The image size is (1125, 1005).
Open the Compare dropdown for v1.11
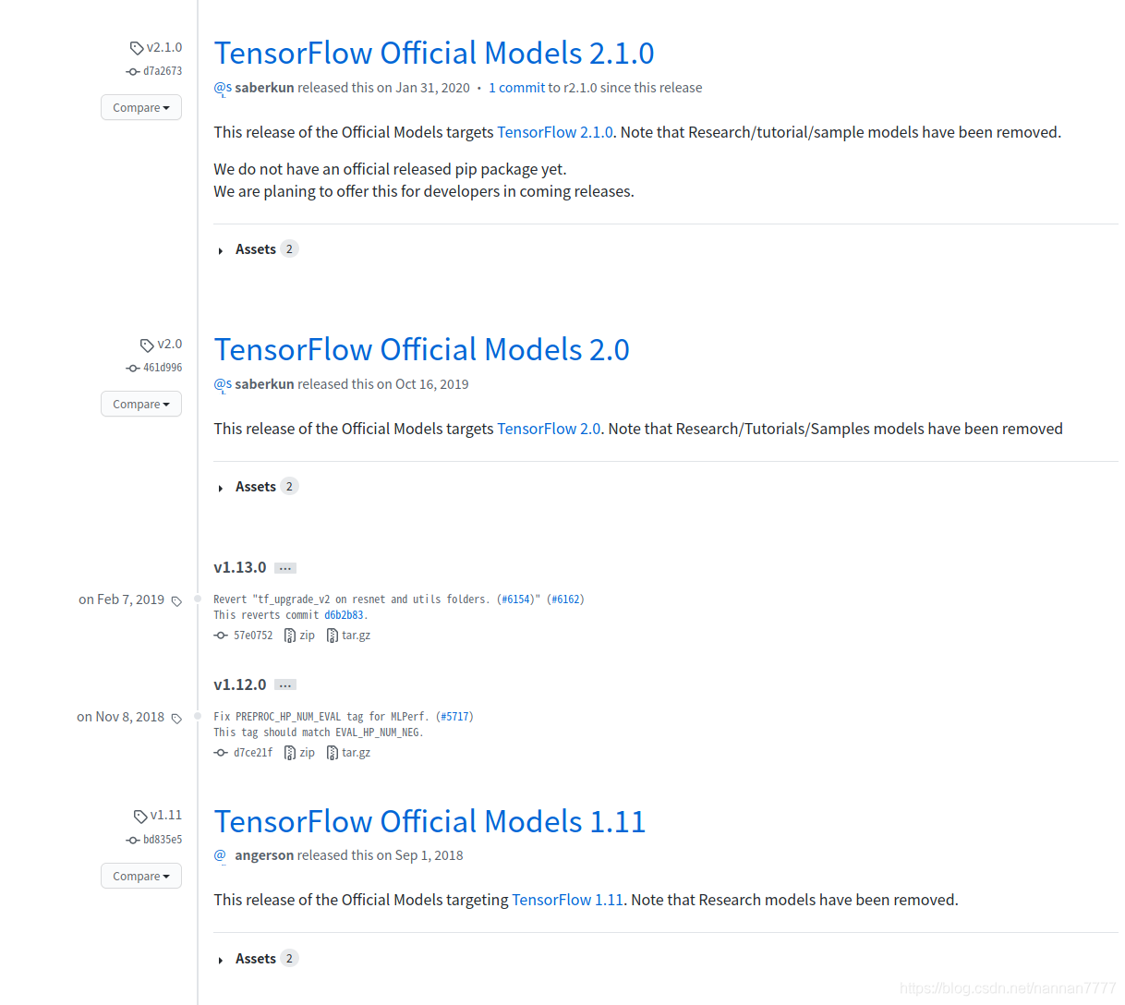pos(141,877)
